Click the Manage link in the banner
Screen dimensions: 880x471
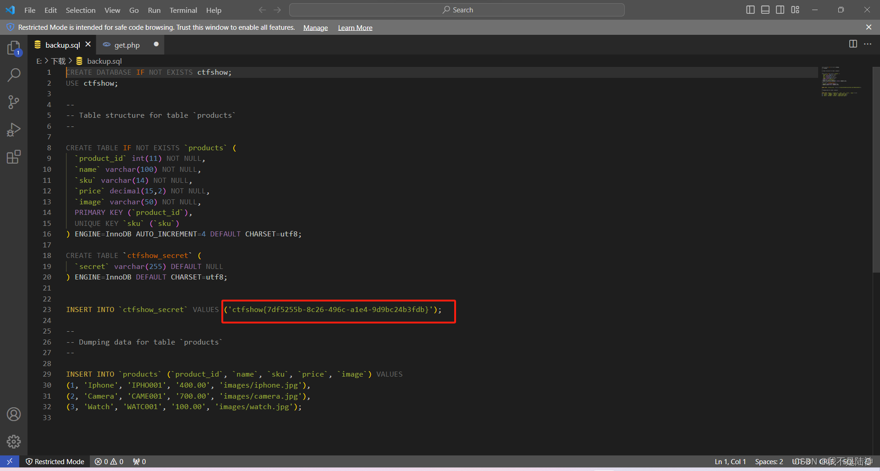coord(315,28)
